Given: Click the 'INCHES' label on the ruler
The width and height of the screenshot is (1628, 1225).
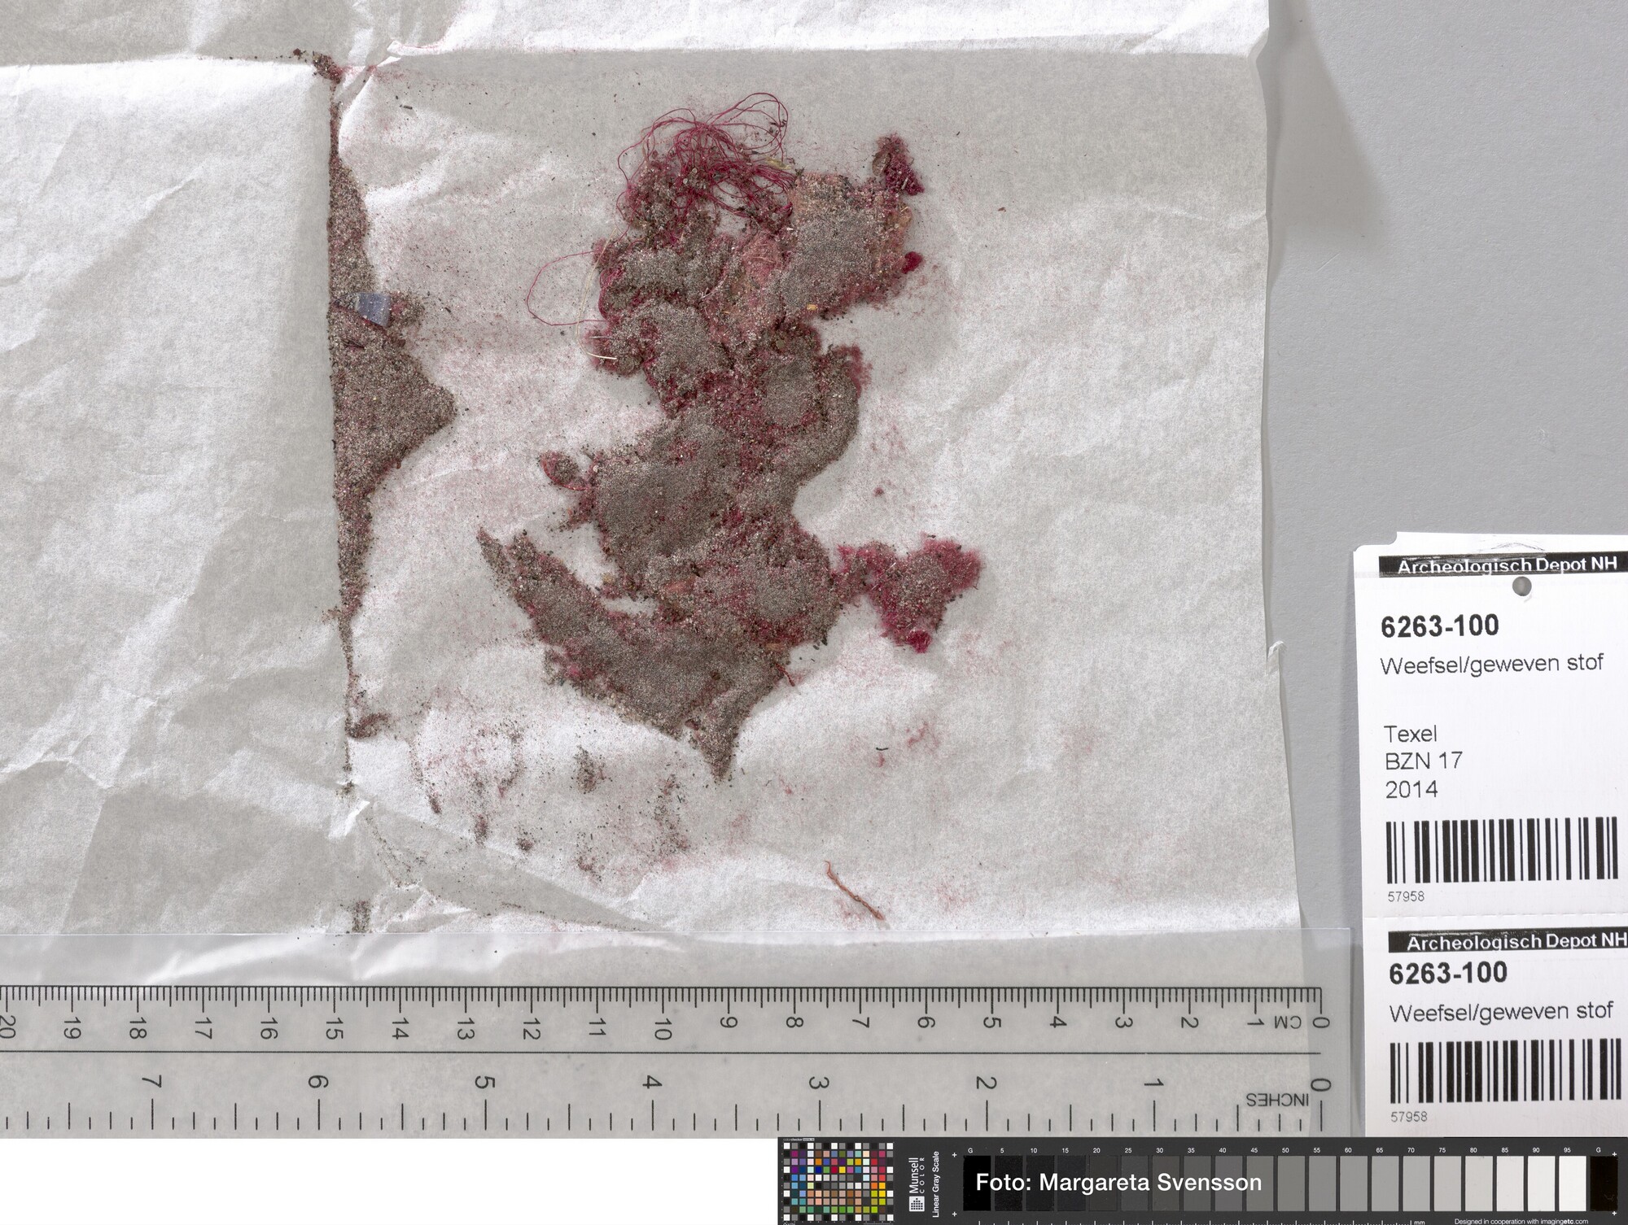Looking at the screenshot, I should (1276, 1100).
